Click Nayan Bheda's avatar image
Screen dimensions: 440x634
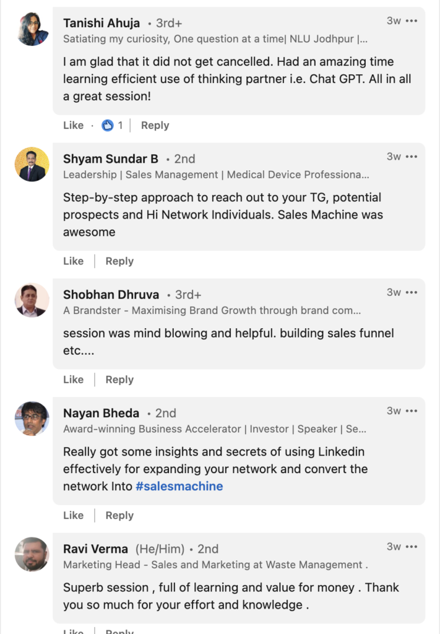(x=32, y=419)
